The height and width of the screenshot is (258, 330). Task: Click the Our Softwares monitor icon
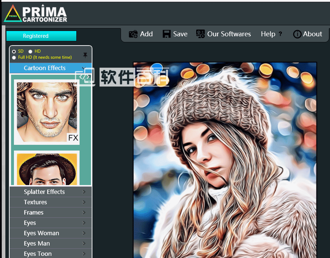coord(200,34)
